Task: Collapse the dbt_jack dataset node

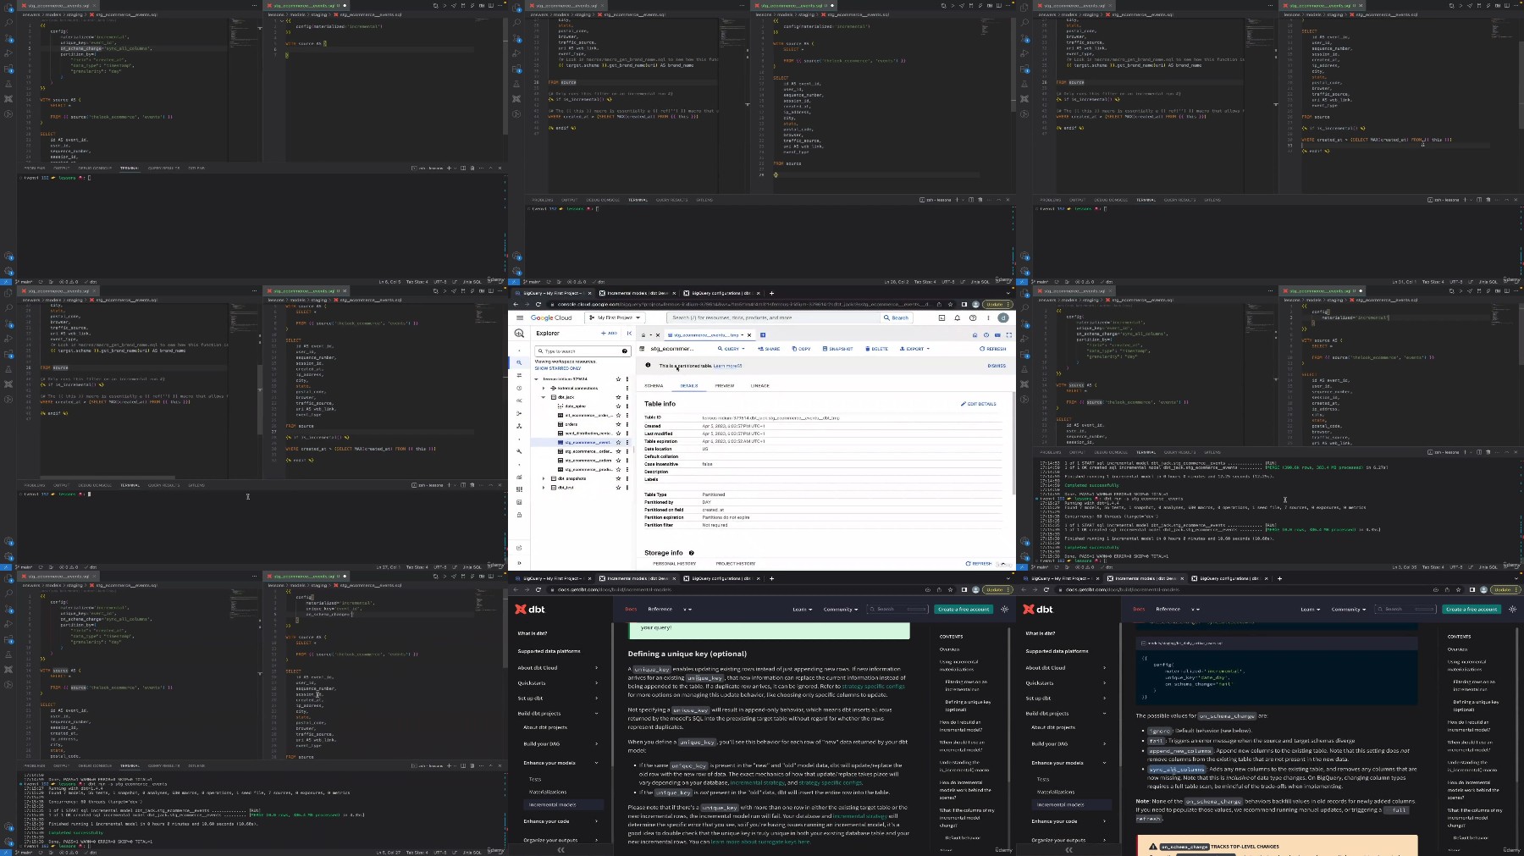Action: pos(543,397)
